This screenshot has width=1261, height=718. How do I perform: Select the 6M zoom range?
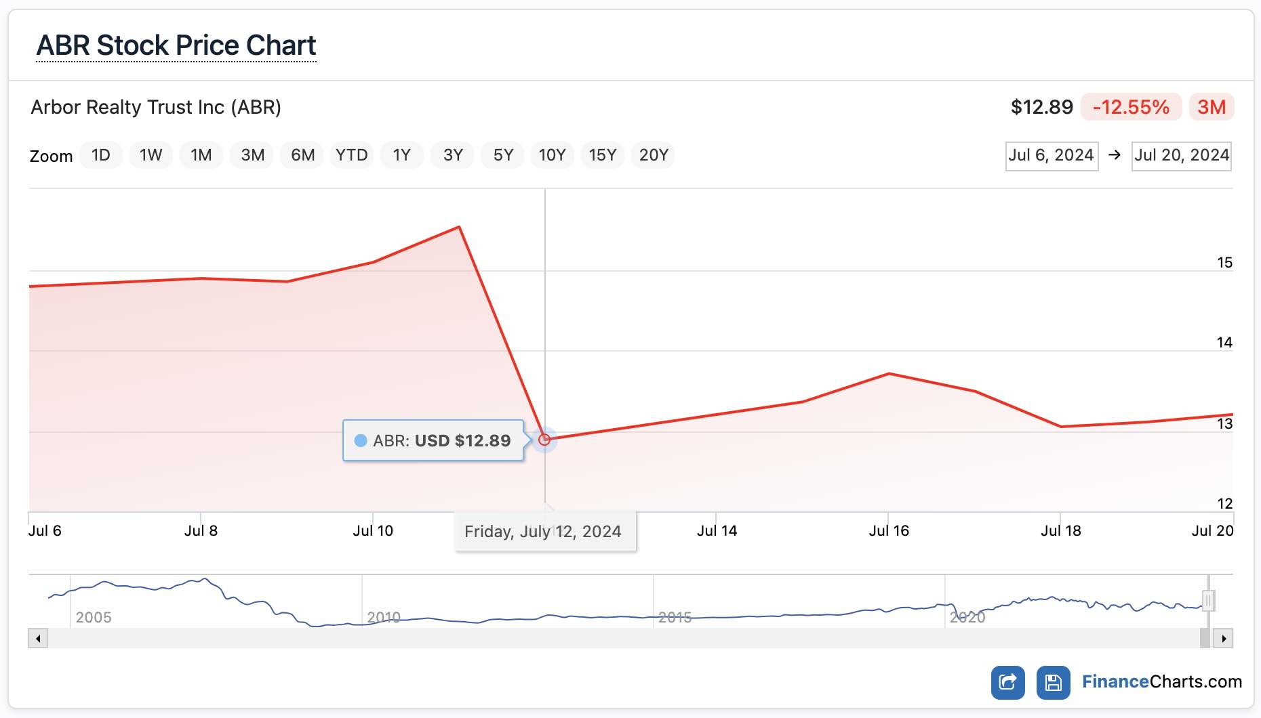[x=303, y=155]
